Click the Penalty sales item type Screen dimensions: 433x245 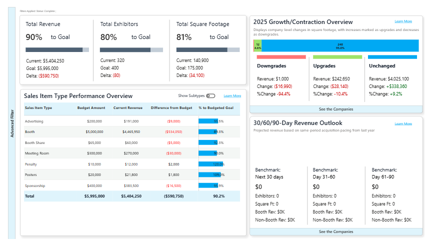pyautogui.click(x=30, y=164)
